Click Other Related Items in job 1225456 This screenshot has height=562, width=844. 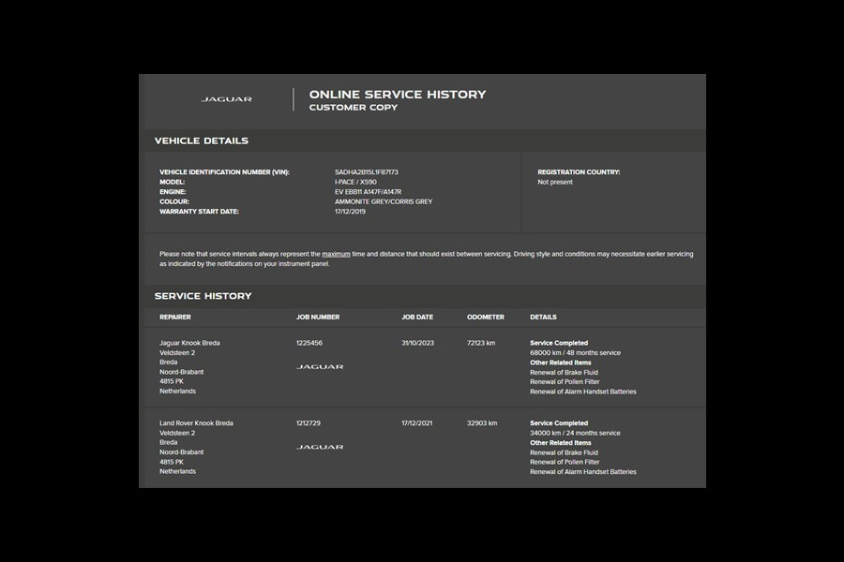tap(561, 362)
